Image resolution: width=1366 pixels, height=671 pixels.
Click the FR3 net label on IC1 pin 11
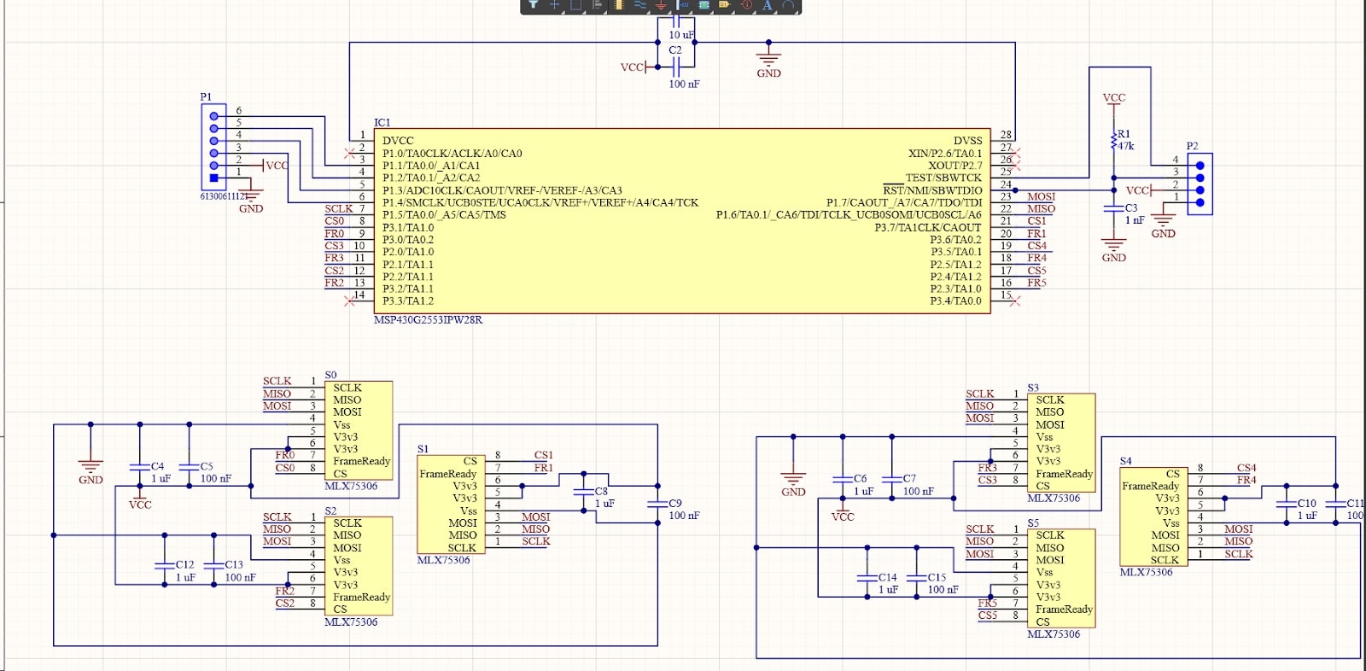coord(334,258)
